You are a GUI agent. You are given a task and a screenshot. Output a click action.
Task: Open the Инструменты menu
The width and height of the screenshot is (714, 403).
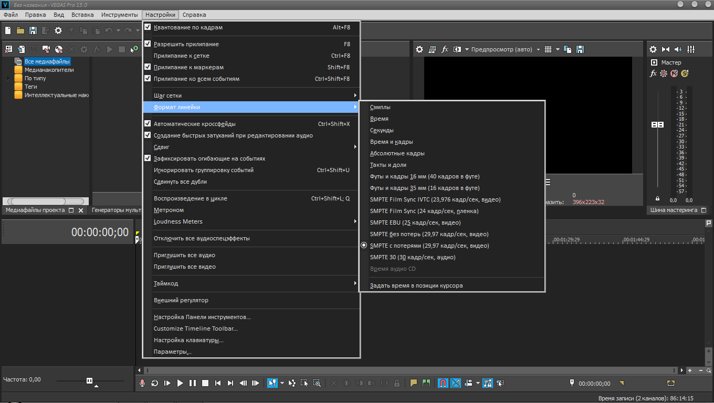(x=120, y=15)
